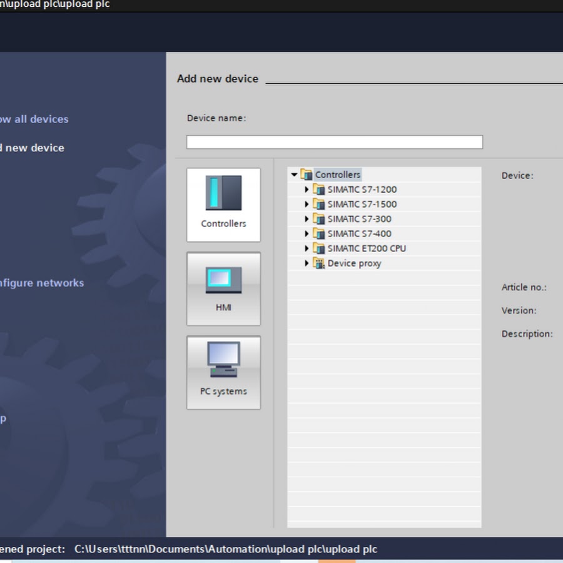Expand the SIMATIC S7-300 folder
This screenshot has height=563, width=563.
(307, 219)
